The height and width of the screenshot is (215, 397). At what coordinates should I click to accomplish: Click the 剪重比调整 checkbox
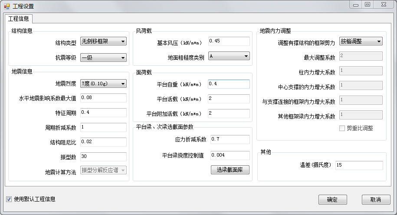click(342, 128)
